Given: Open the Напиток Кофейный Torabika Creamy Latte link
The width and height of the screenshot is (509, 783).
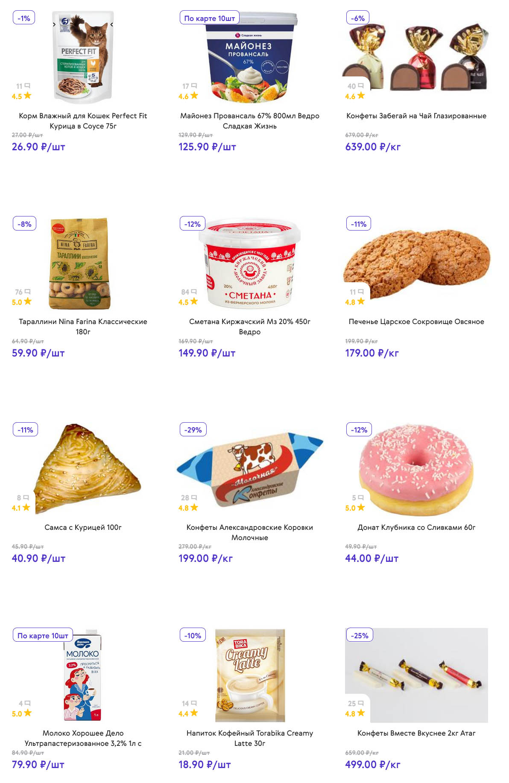Looking at the screenshot, I should (x=250, y=738).
